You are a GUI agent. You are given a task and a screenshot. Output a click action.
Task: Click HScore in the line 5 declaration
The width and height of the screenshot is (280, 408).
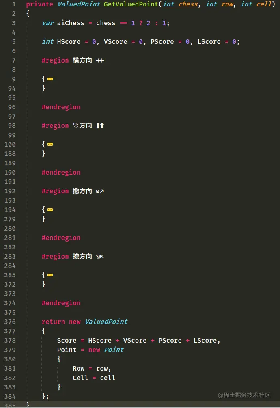[69, 42]
